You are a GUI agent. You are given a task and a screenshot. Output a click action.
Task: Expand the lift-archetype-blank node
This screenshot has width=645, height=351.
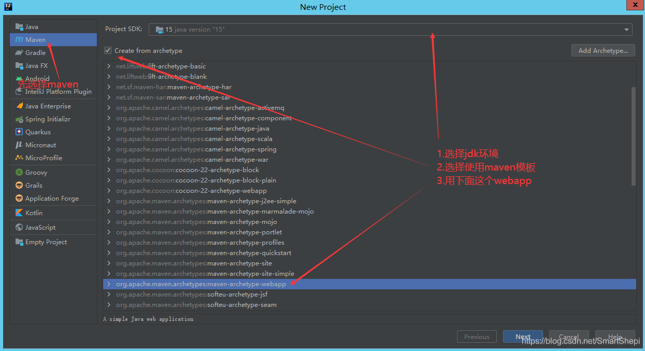pos(109,76)
